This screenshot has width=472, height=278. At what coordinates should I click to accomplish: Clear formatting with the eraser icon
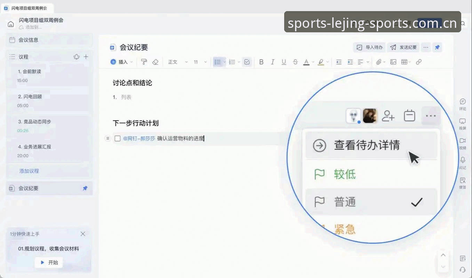pos(155,62)
